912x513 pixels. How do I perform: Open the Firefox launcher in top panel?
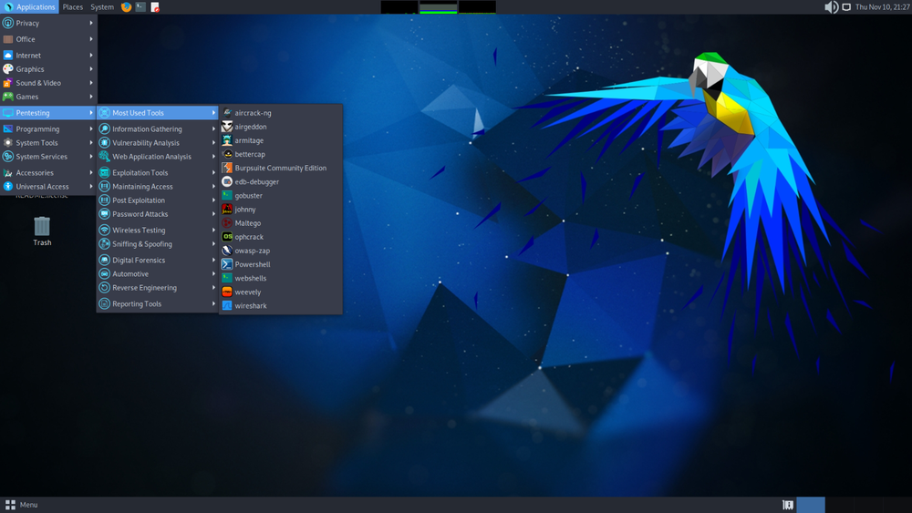tap(126, 7)
